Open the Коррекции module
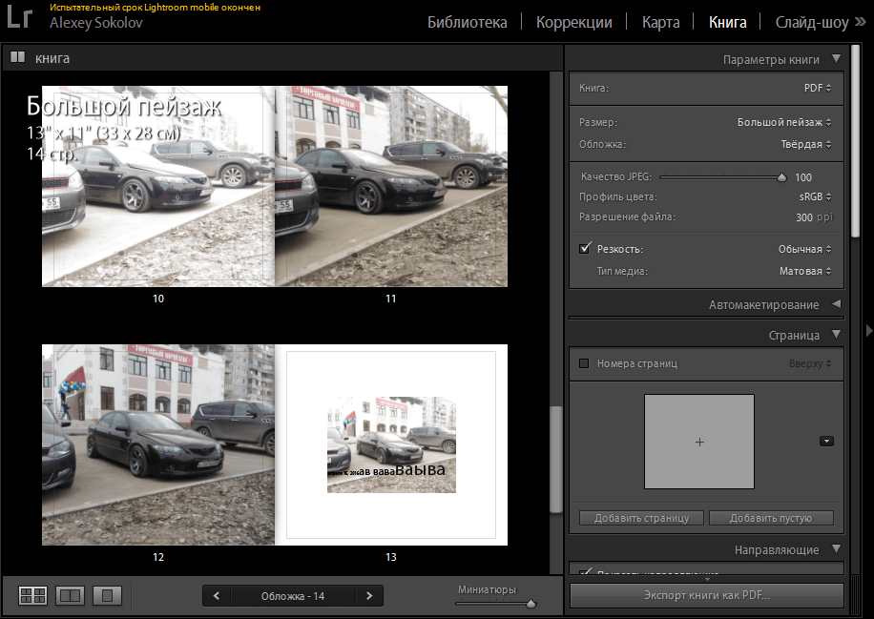Screen dimensions: 874x619 pyautogui.click(x=574, y=22)
